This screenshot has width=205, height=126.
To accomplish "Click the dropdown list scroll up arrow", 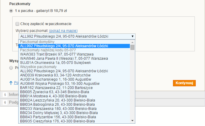I will click(133, 42).
